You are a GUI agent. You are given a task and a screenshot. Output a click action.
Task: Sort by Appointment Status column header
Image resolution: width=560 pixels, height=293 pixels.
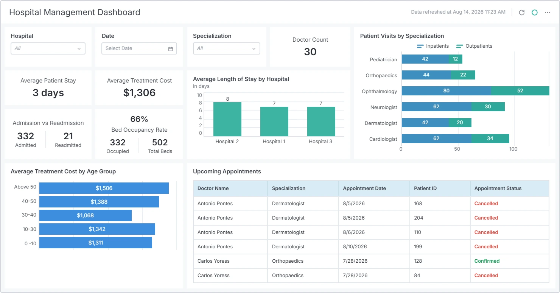(510, 189)
